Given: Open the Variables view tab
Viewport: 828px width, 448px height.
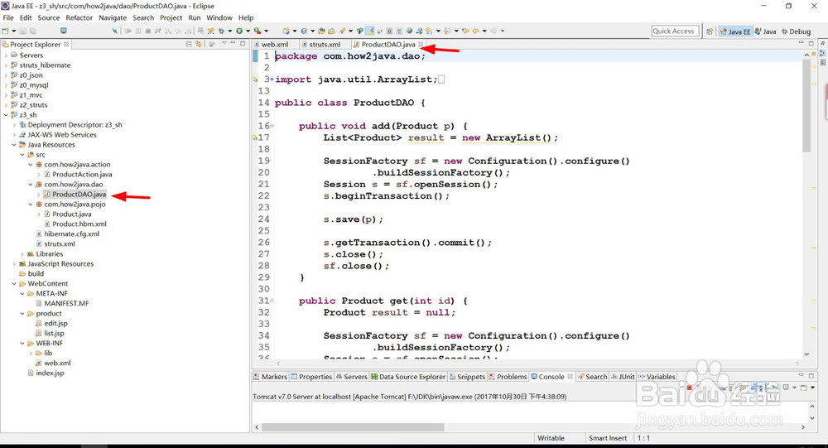Looking at the screenshot, I should click(x=657, y=377).
